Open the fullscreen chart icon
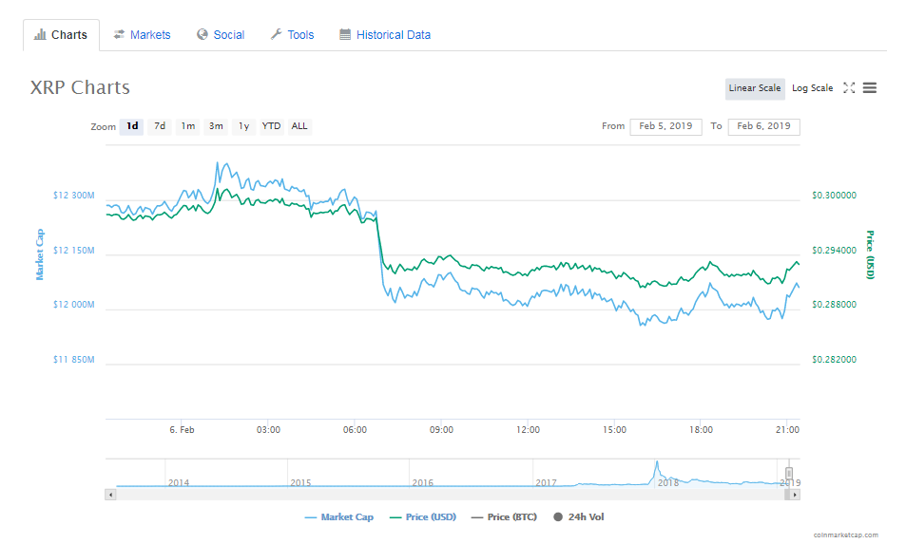906x544 pixels. coord(849,87)
